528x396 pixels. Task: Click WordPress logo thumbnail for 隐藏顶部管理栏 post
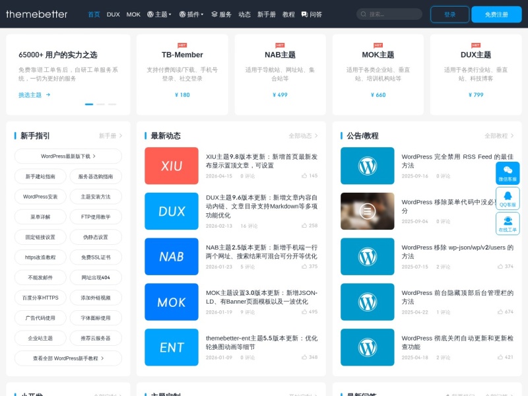point(368,302)
